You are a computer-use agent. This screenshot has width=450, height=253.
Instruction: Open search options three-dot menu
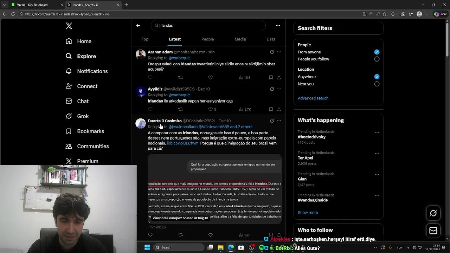coord(278,25)
